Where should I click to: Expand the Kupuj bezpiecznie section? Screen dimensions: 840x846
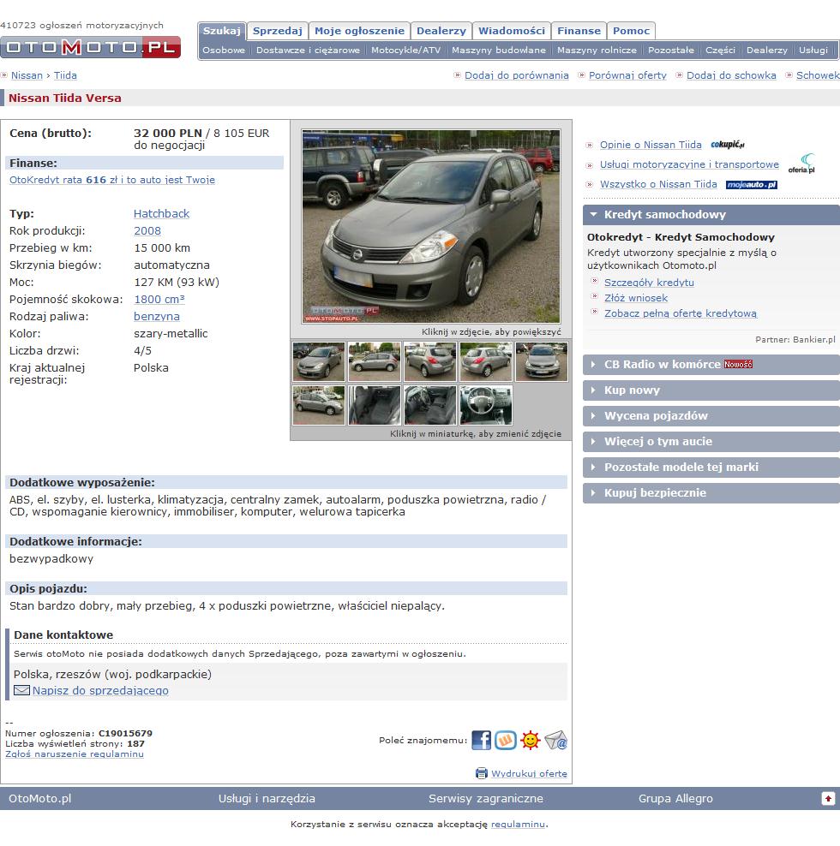tap(711, 493)
